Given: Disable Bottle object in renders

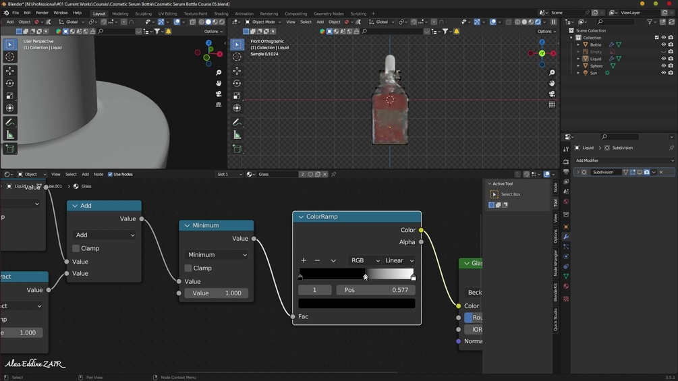Looking at the screenshot, I should click(671, 45).
